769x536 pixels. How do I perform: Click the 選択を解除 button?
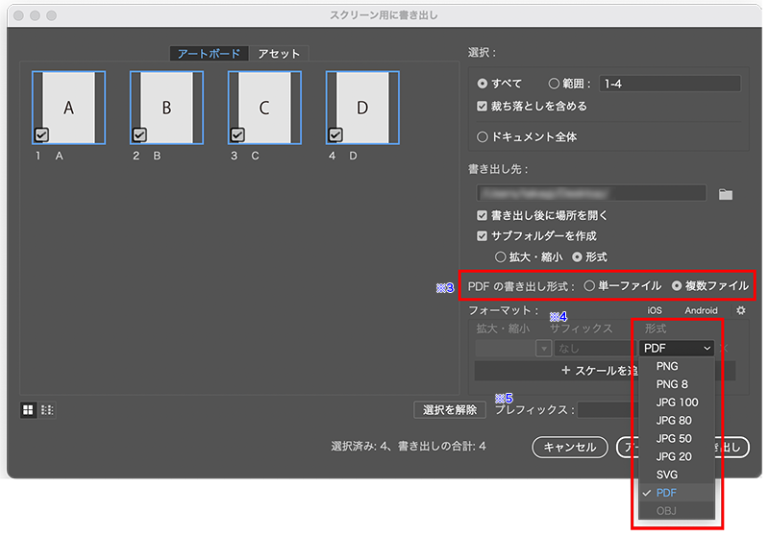[449, 410]
